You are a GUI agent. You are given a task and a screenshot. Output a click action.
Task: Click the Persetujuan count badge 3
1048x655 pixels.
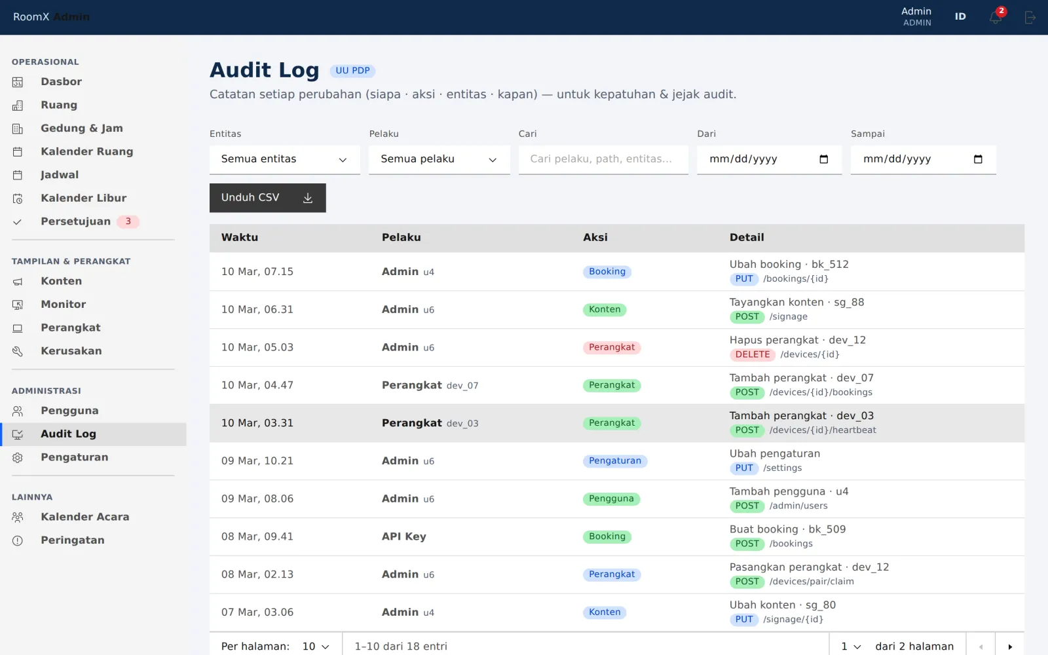(128, 221)
